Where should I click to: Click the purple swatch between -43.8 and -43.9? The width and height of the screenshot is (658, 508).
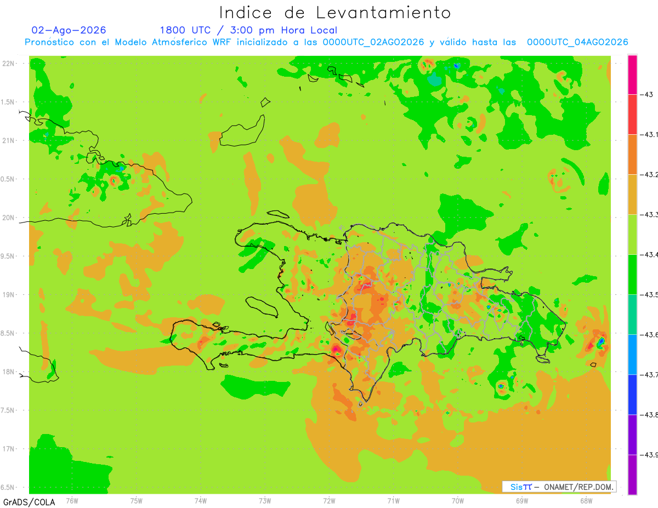pos(632,435)
